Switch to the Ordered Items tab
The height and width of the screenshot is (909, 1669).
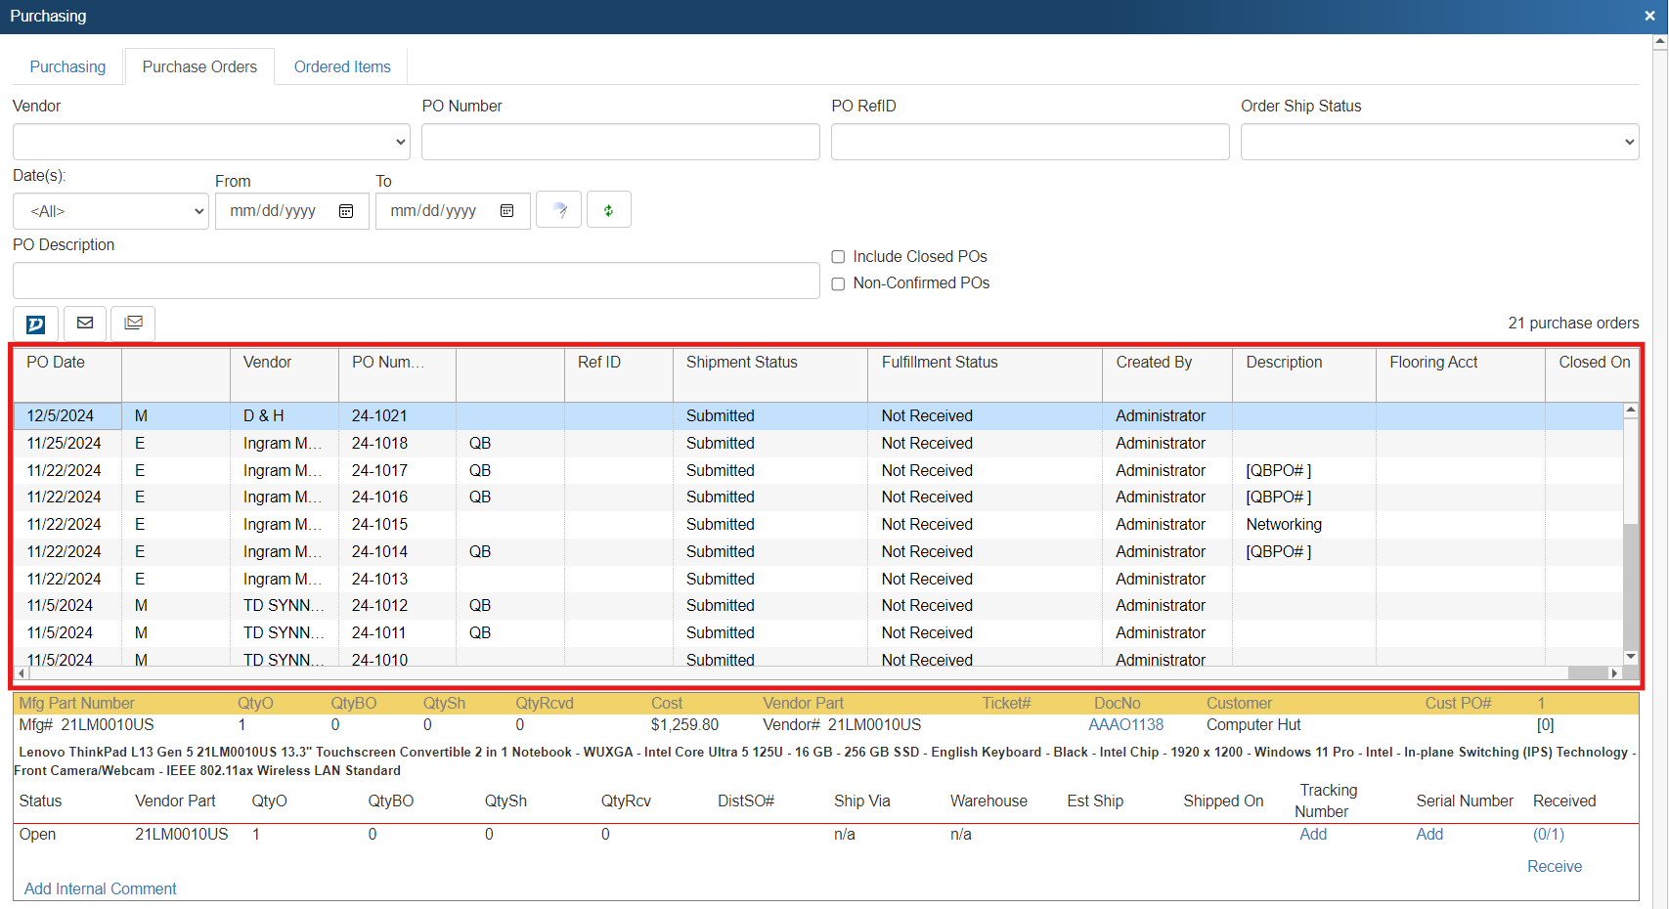(342, 66)
